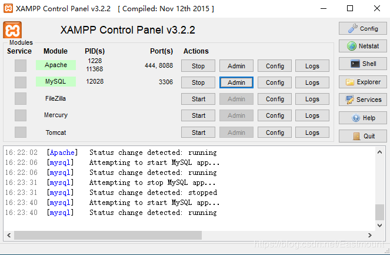View MySQL Logs
The image size is (390, 255).
tap(312, 82)
